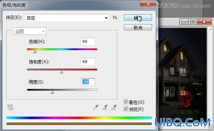Screen dimensions: 214x131
Task: Click the 饱和度 saturation slider handle
Action: click(61, 72)
